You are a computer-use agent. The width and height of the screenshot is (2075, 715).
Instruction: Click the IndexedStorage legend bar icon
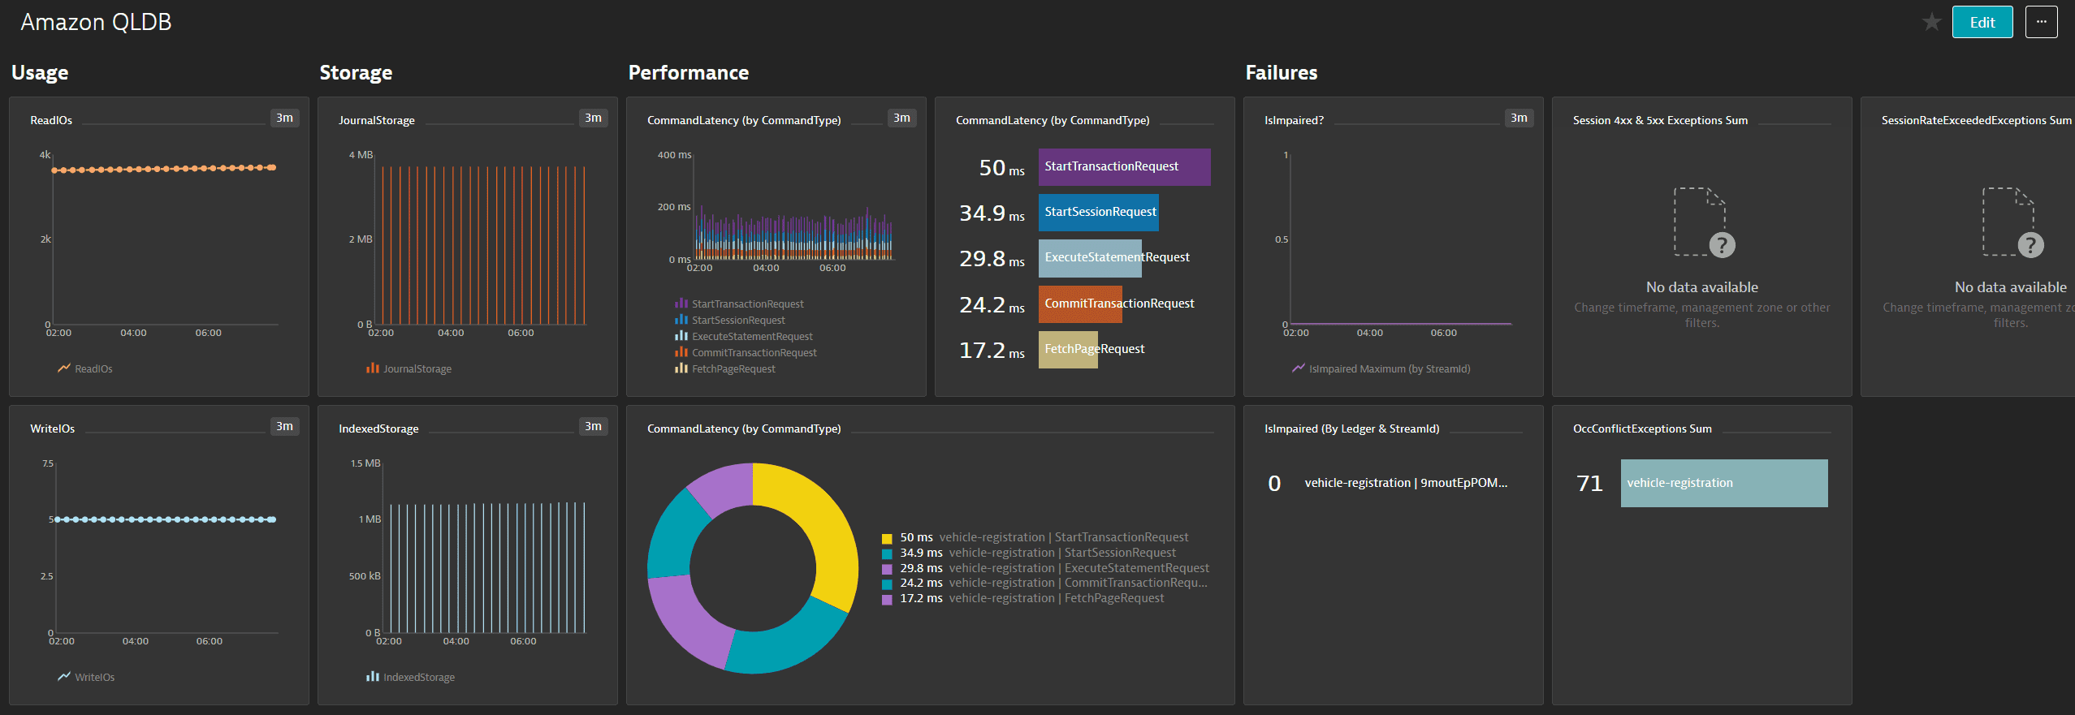coord(373,677)
